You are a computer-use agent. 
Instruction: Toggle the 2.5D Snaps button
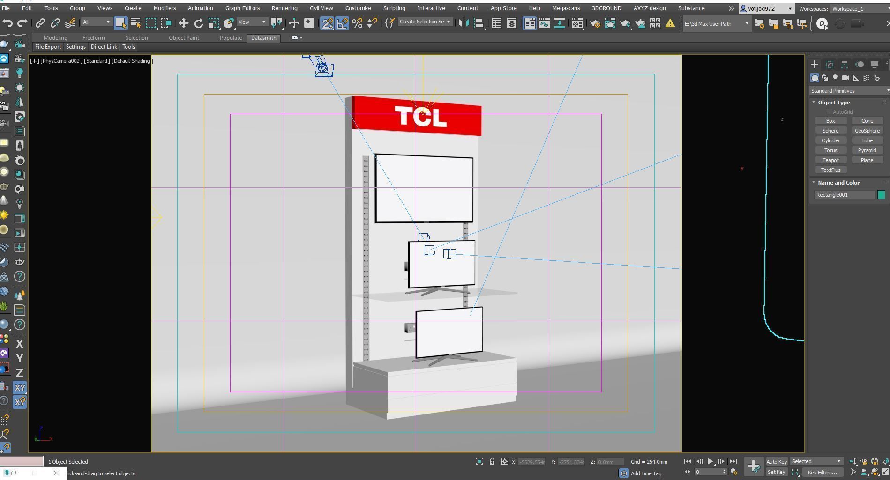[327, 23]
